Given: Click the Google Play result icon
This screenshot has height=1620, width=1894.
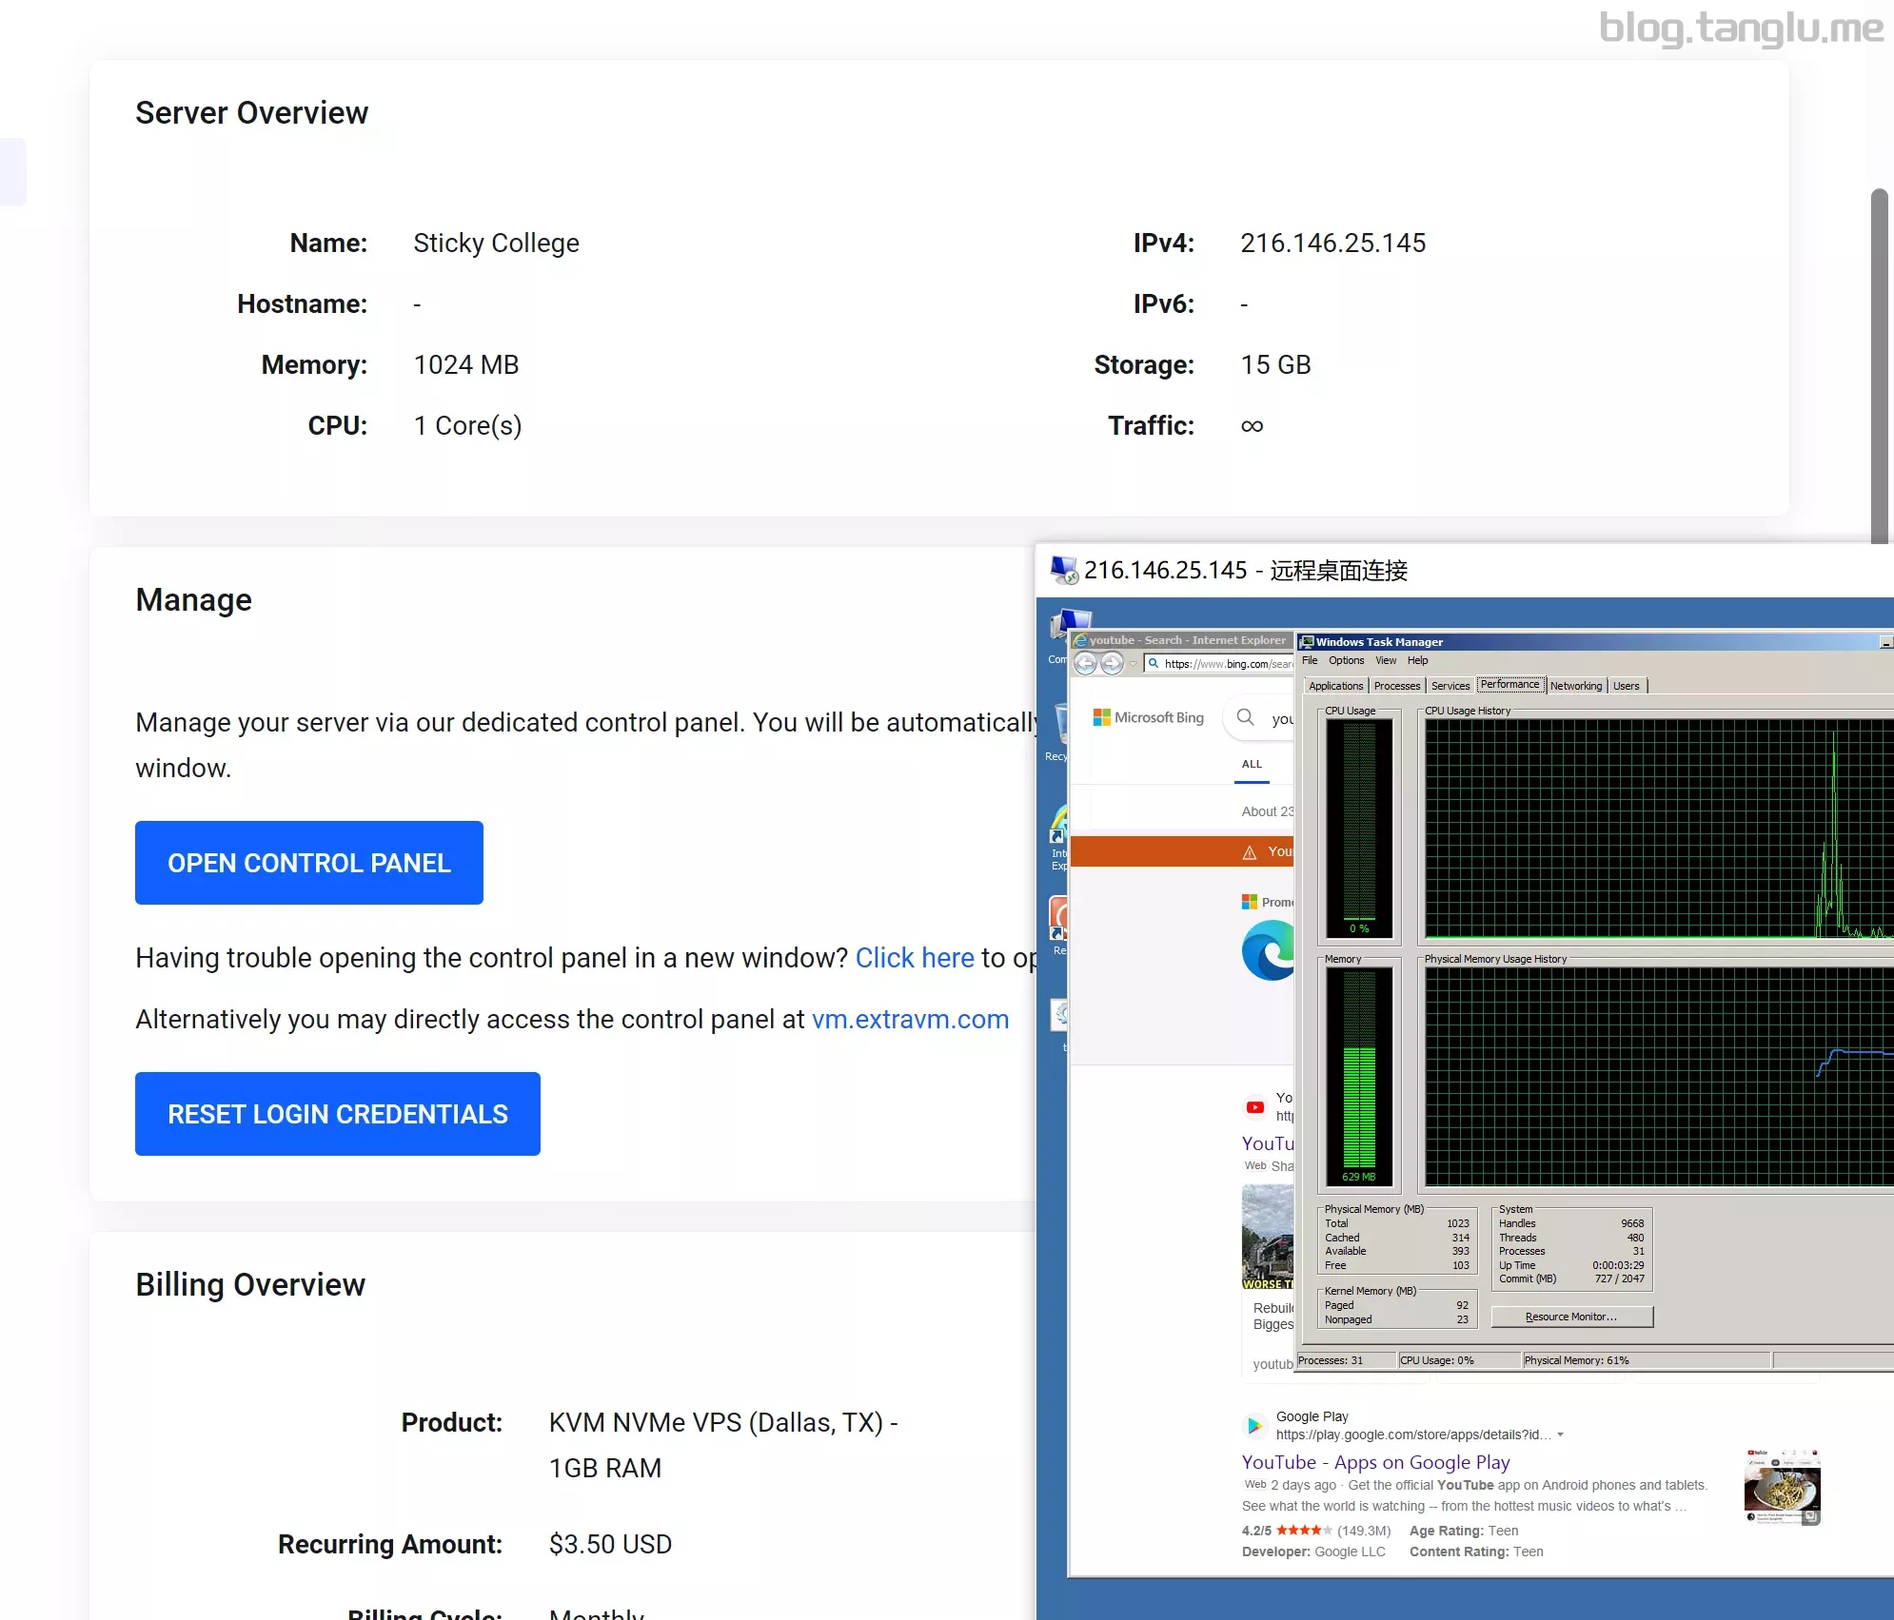Looking at the screenshot, I should (x=1254, y=1425).
